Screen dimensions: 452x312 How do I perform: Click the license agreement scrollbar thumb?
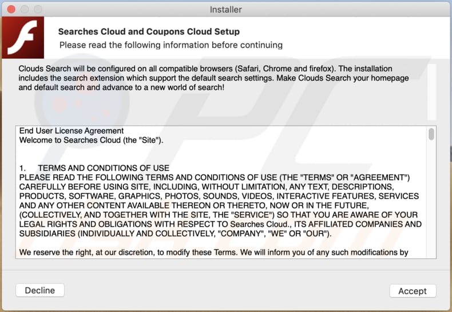431,134
